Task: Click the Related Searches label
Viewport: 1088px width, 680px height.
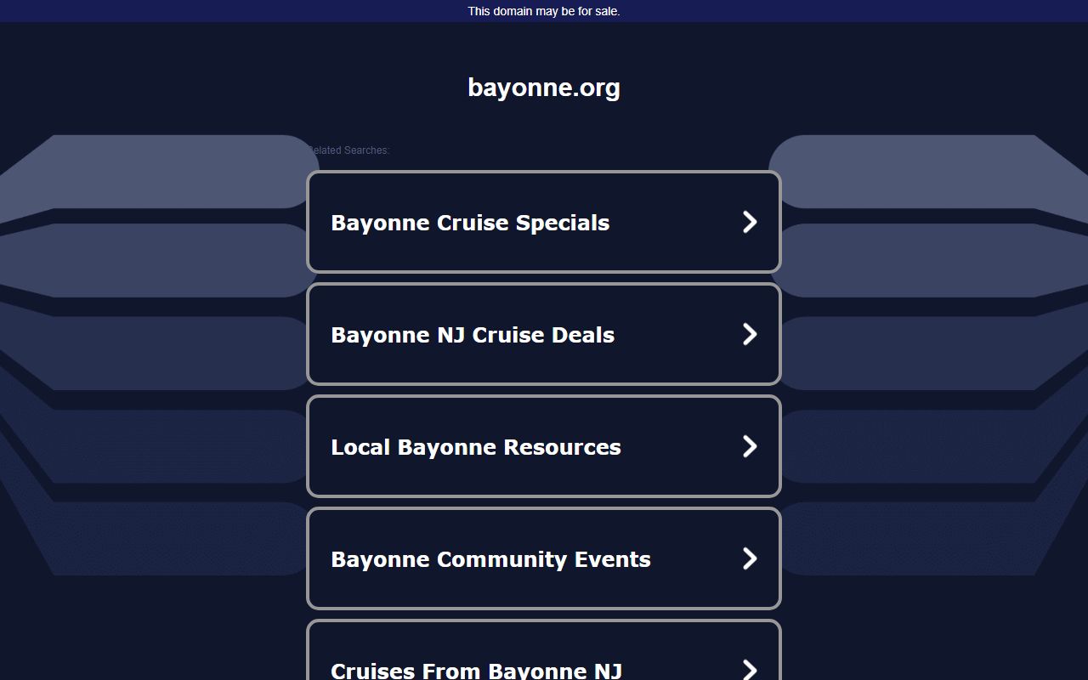Action: click(348, 150)
